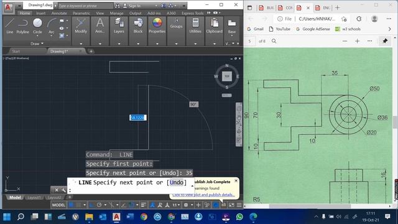Expand the Circle tool dropdown arrow
This screenshot has height=224, width=398.
37,36
